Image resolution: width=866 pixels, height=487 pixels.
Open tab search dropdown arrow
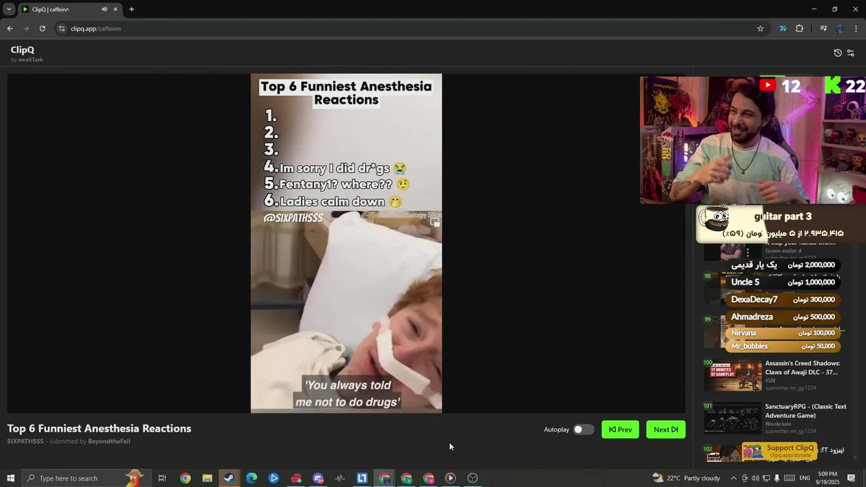pyautogui.click(x=9, y=9)
